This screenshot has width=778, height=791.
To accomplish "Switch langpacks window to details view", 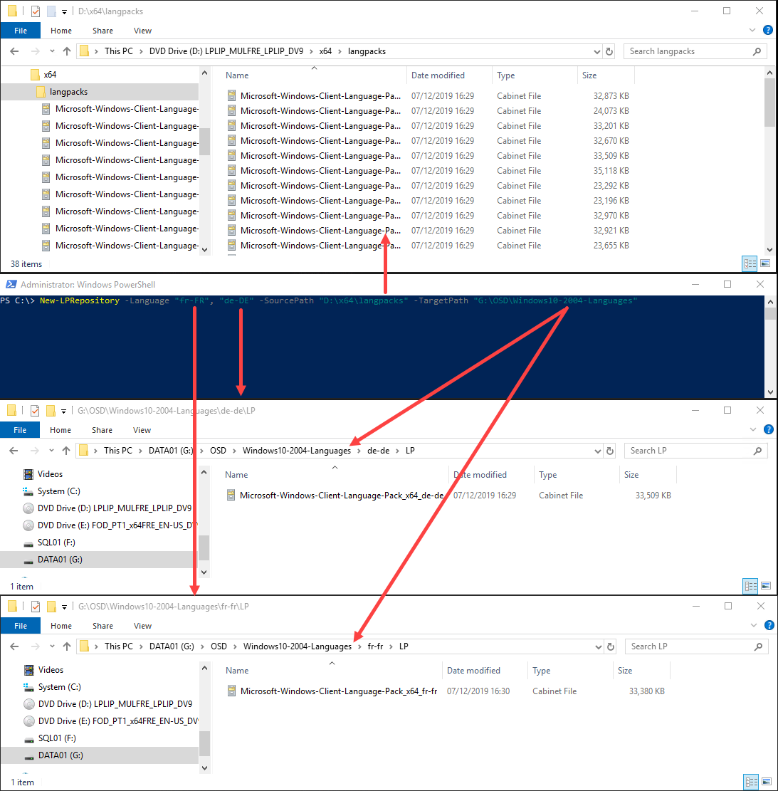I will point(750,263).
